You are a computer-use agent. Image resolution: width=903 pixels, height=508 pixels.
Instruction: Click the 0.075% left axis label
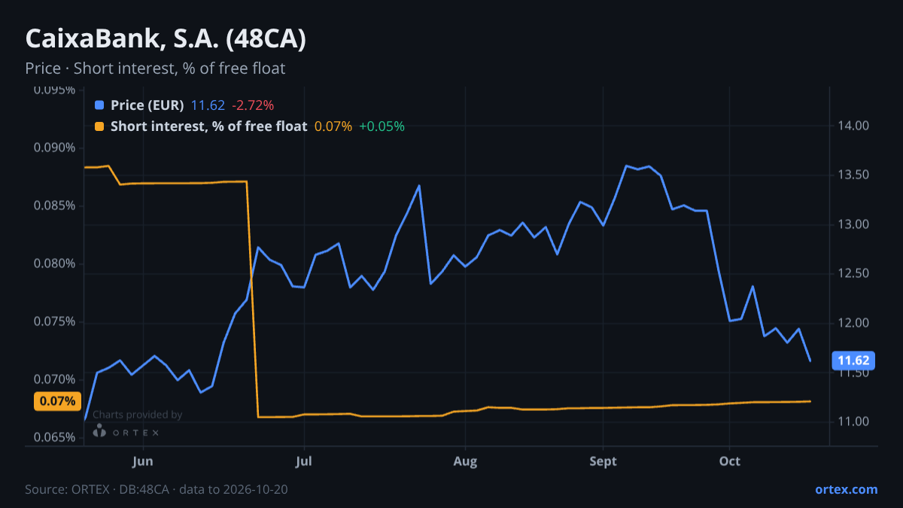55,321
